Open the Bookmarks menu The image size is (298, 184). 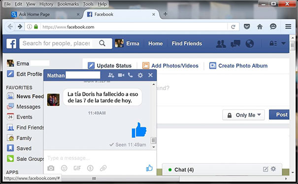(x=68, y=4)
